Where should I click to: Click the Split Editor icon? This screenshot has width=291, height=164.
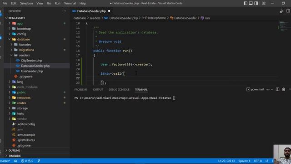click(288, 11)
